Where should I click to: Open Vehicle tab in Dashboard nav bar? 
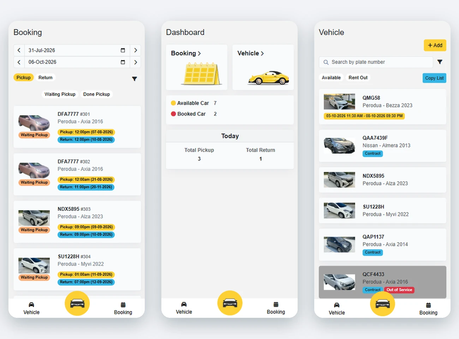[184, 308]
